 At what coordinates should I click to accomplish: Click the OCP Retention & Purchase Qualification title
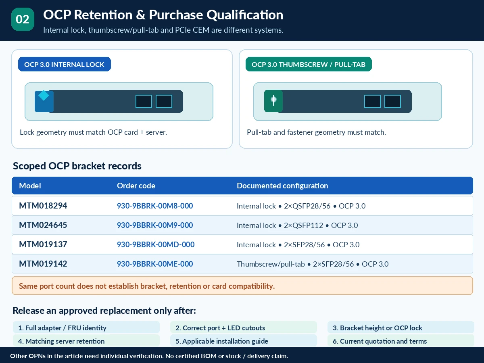point(163,15)
